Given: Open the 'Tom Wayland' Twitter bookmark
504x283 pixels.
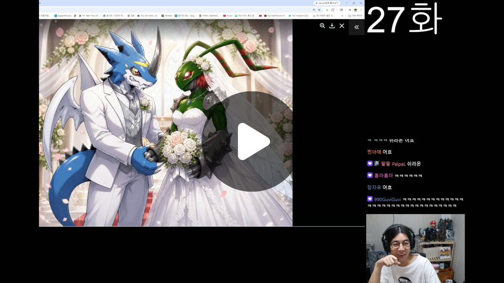Looking at the screenshot, I should click(299, 16).
